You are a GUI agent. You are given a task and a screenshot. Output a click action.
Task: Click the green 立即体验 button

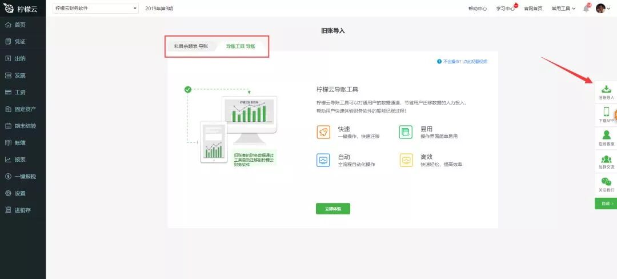click(333, 209)
